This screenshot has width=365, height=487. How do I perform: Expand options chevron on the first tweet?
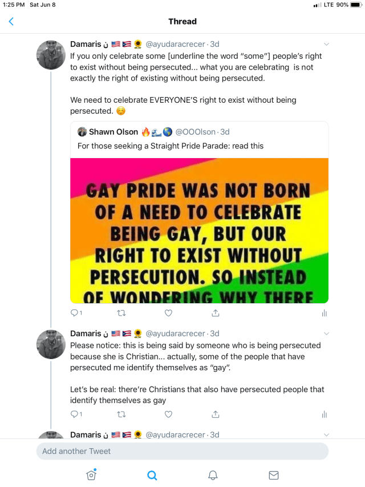(326, 44)
